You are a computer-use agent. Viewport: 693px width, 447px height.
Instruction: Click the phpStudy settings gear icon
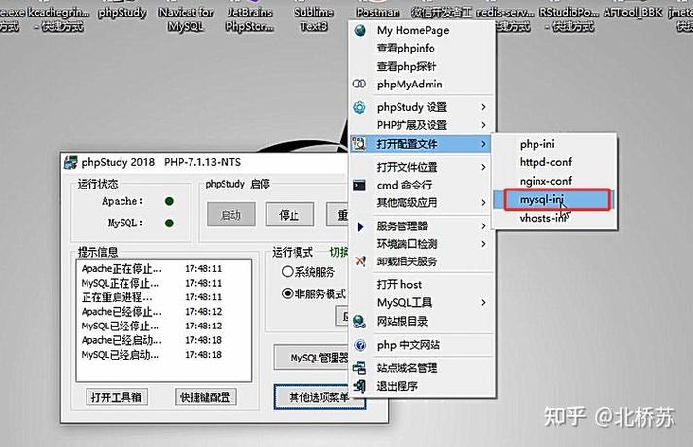point(360,107)
